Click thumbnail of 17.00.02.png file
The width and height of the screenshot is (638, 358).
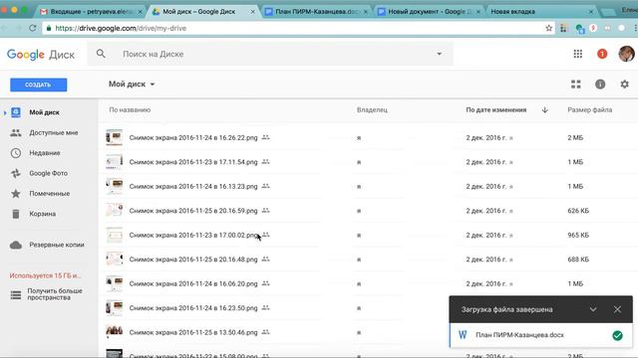pyautogui.click(x=115, y=235)
